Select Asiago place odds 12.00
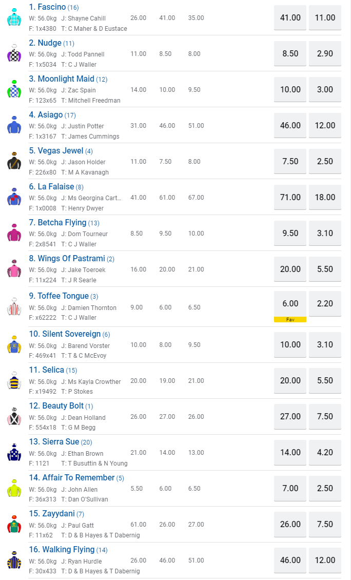Viewport: 351px width, 580px height. click(x=325, y=125)
